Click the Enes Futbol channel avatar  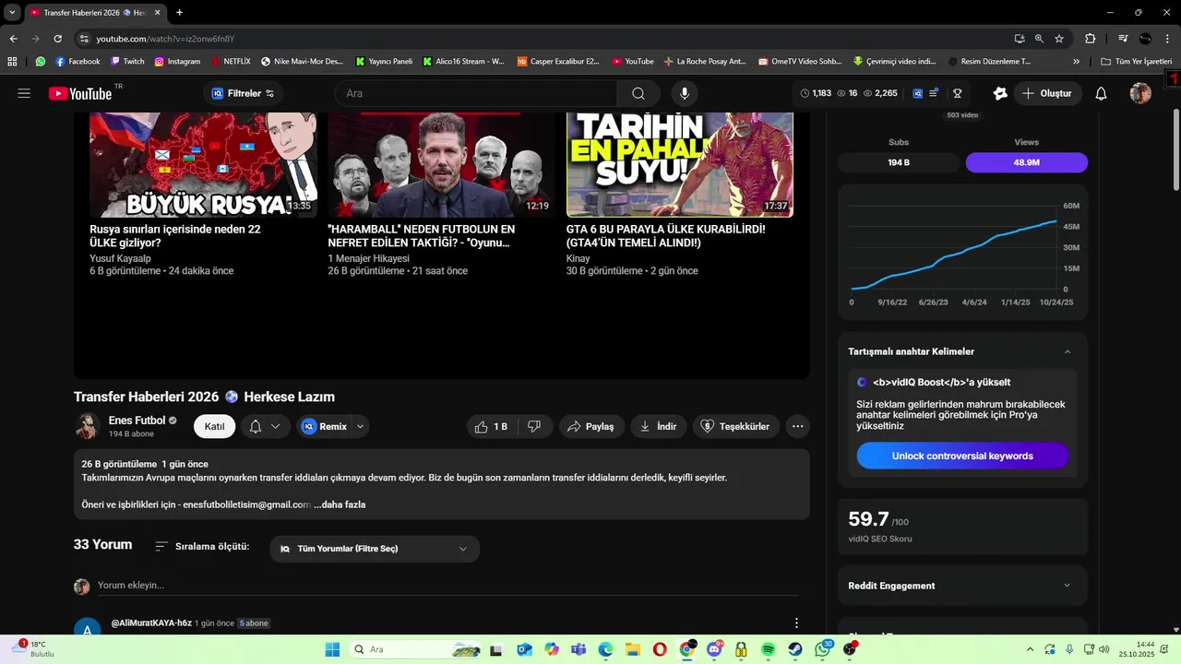pyautogui.click(x=87, y=426)
